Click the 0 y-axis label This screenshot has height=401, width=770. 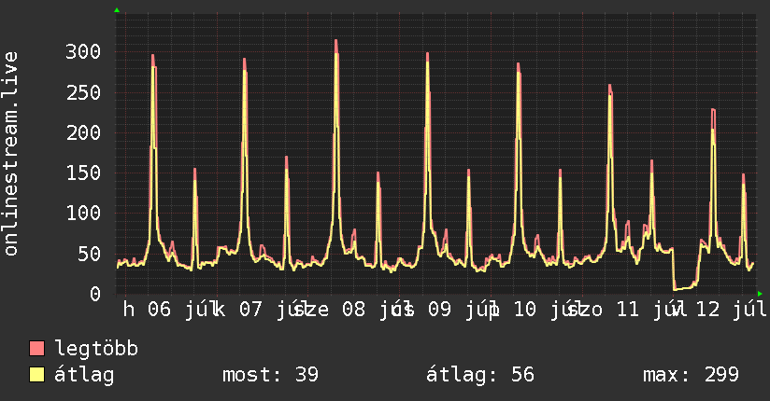[95, 294]
